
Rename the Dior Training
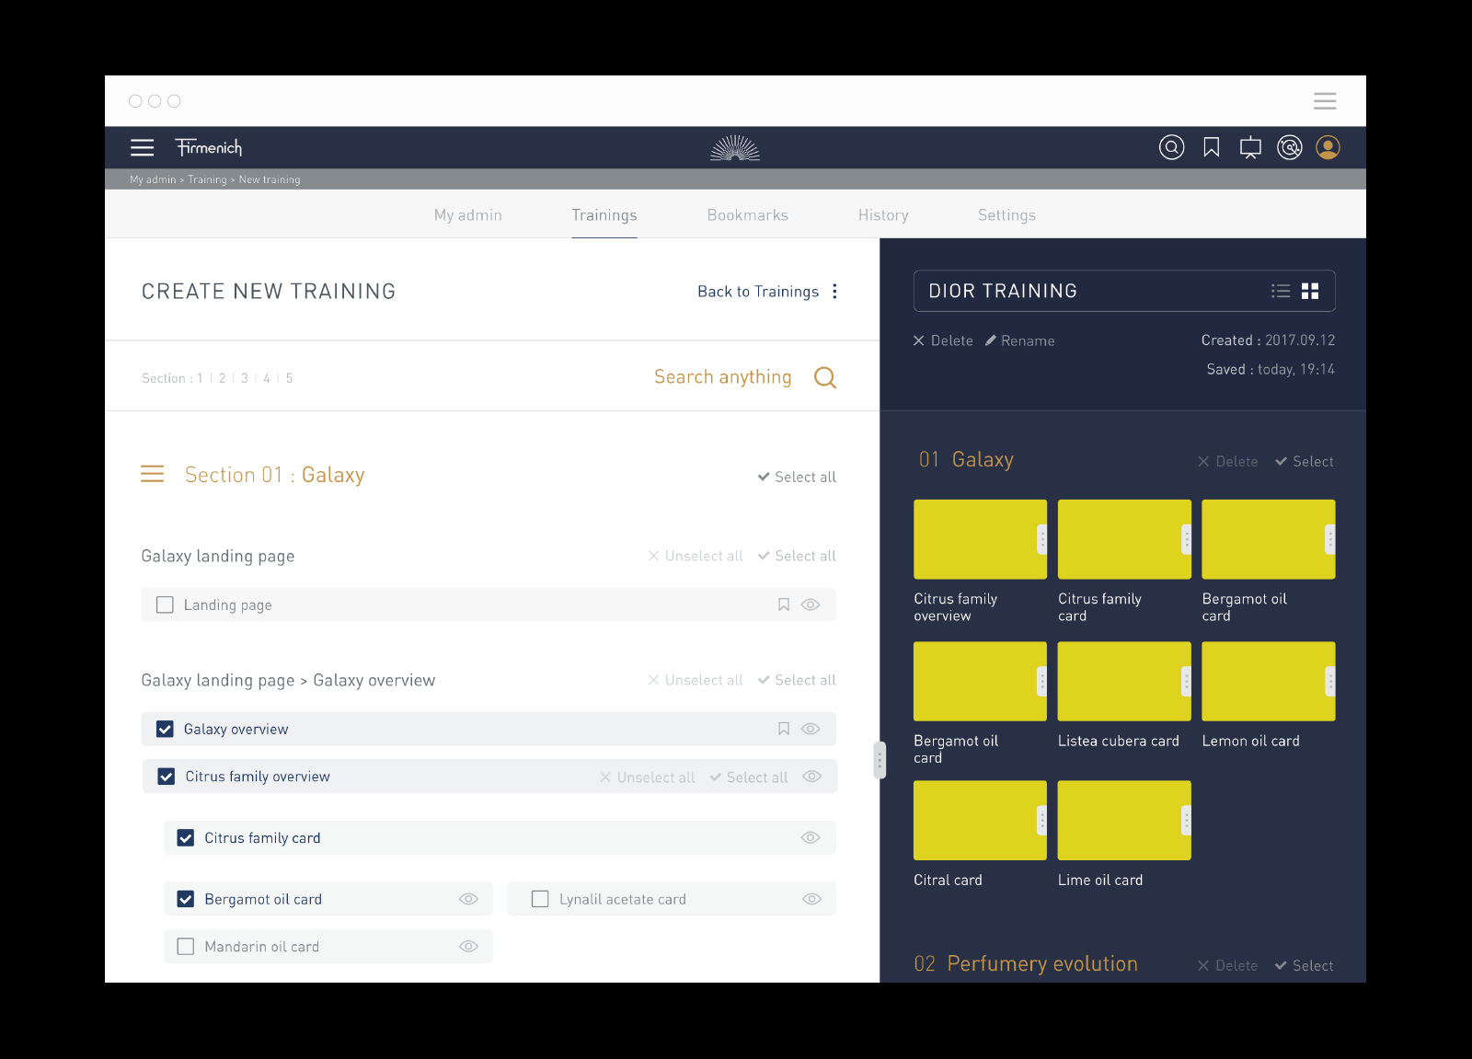tap(1019, 340)
